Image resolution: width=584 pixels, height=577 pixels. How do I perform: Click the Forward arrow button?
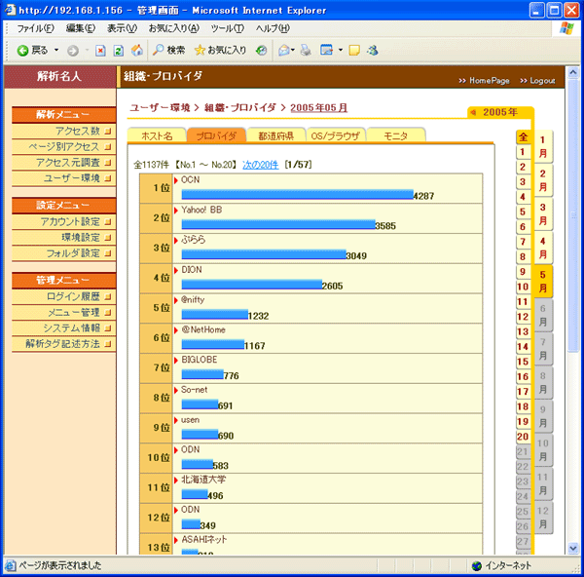pos(73,51)
